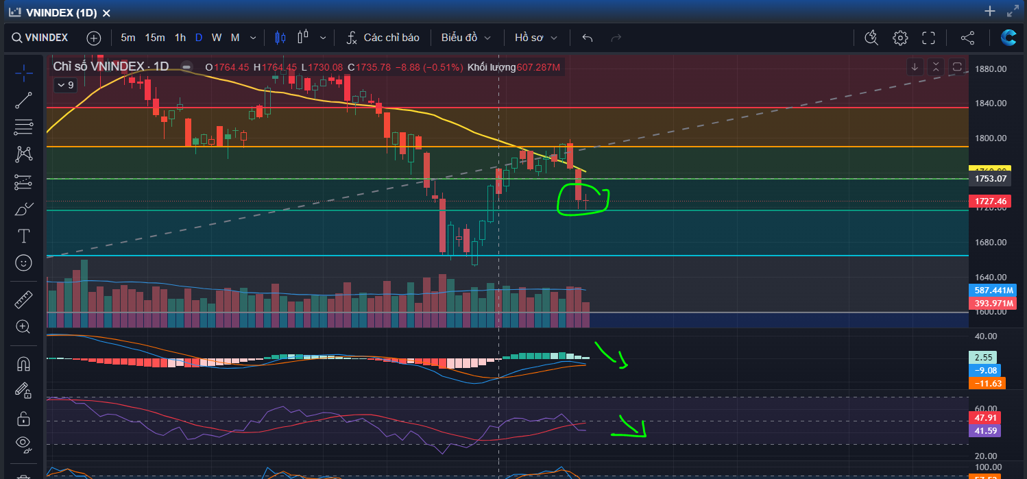Viewport: 1027px width, 479px height.
Task: Click the 393.971M volume label
Action: tap(993, 304)
